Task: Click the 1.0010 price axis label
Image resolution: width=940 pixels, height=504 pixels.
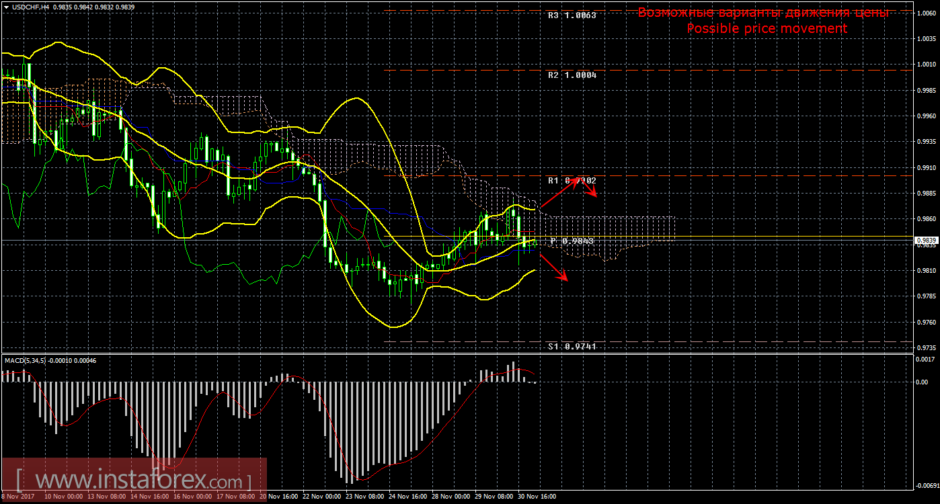Action: [x=926, y=65]
